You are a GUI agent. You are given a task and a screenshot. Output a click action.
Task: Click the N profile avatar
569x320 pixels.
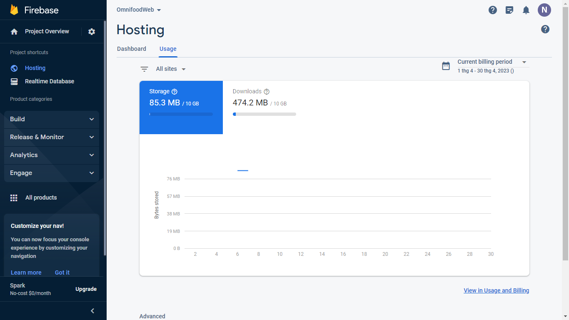(x=544, y=10)
